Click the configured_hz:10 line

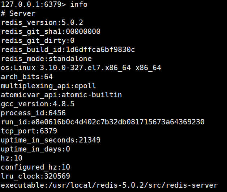coord(35,167)
